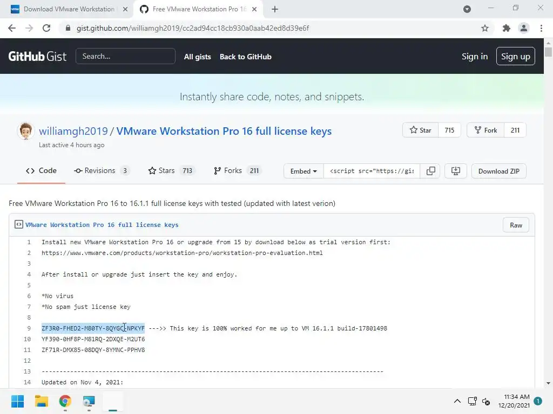This screenshot has height=414, width=553.
Task: Open notification badge in taskbar
Action: [538, 401]
